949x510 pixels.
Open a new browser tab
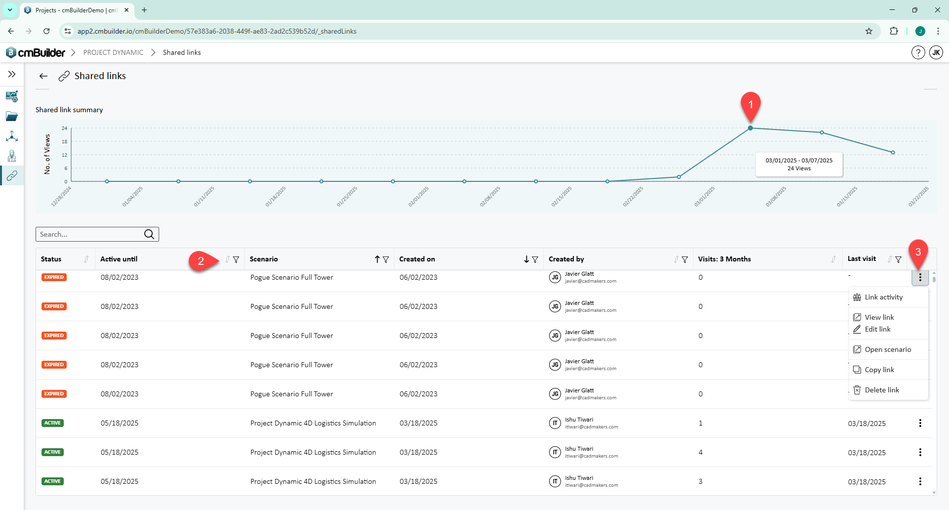(144, 10)
